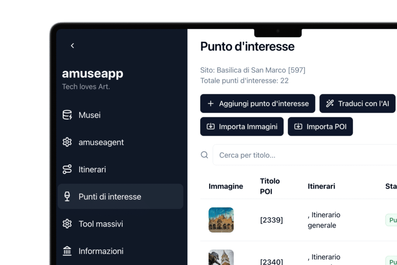
Task: Click the Titolo POI column header
Action: [270, 186]
